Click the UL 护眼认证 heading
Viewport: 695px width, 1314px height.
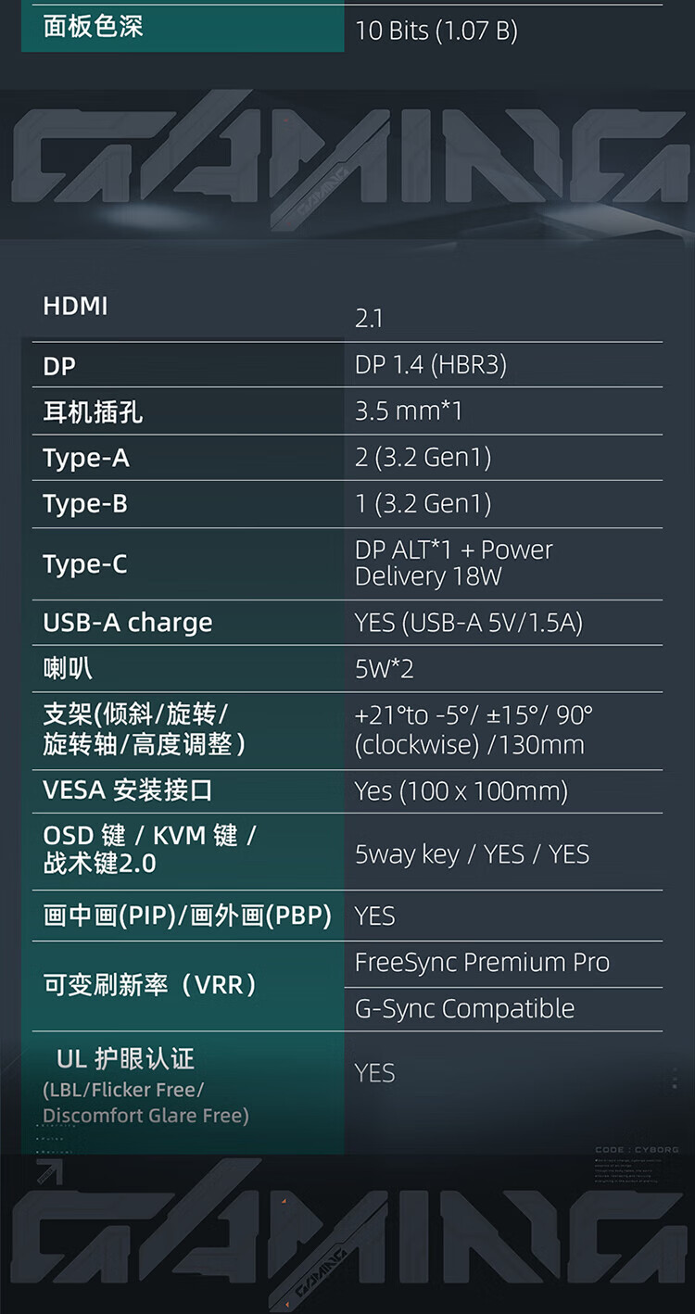[126, 1059]
